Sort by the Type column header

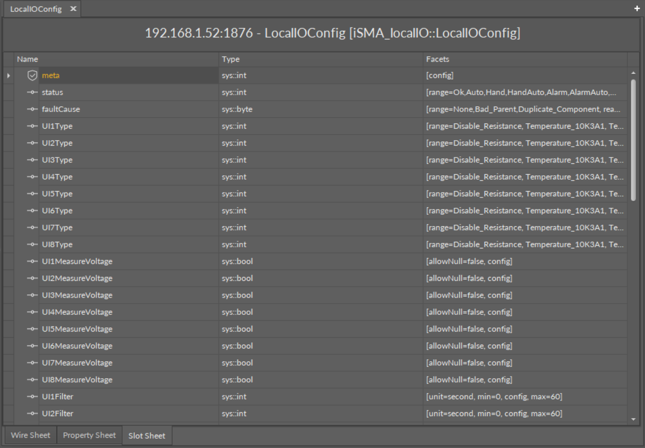321,59
